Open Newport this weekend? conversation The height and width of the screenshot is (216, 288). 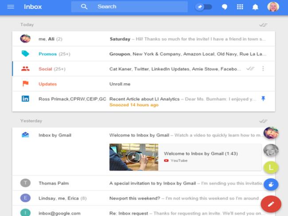click(x=144, y=198)
